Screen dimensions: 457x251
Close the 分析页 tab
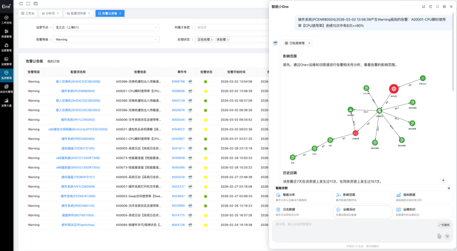click(x=58, y=13)
